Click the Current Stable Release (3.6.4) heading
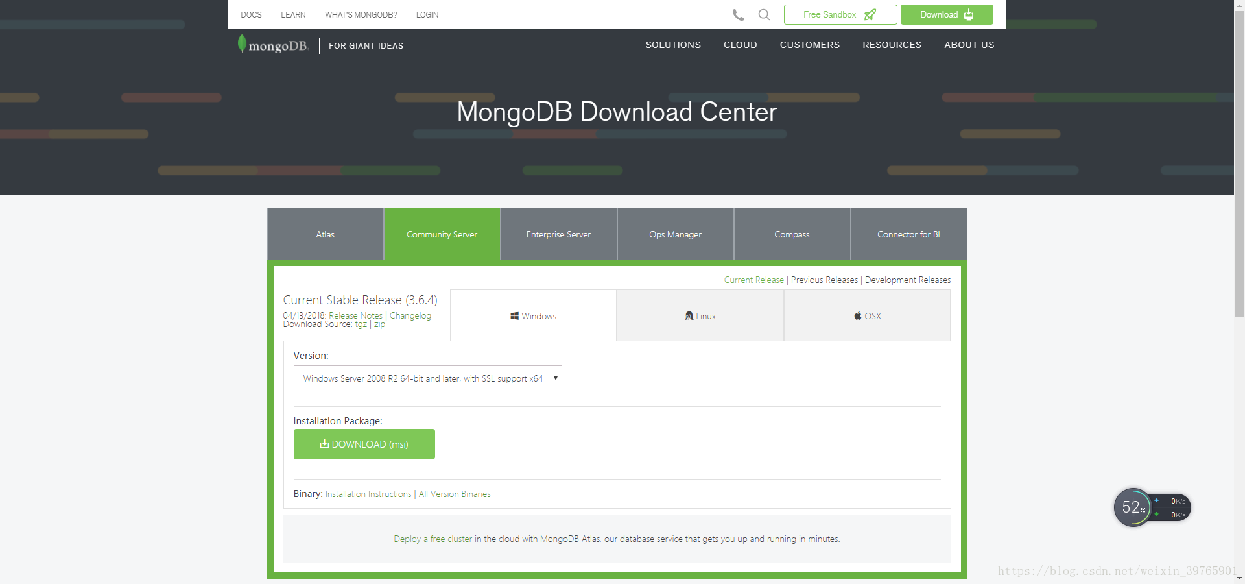Image resolution: width=1245 pixels, height=584 pixels. (x=361, y=300)
